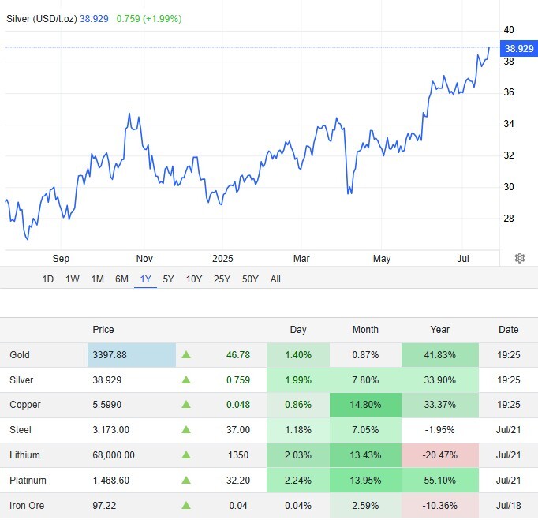Switch chart to 6M range
The width and height of the screenshot is (538, 520).
[x=121, y=279]
